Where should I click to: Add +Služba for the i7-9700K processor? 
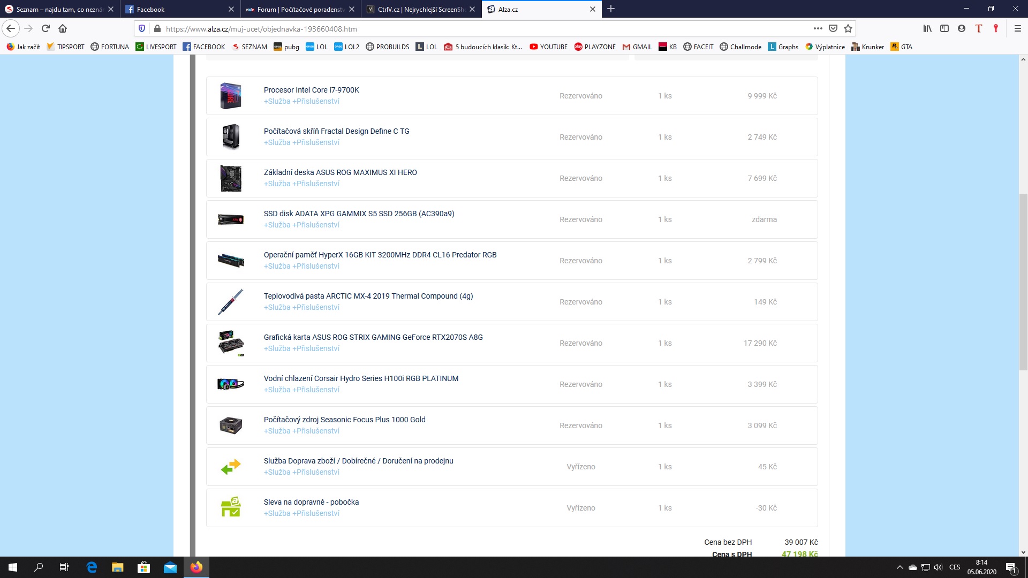click(x=277, y=101)
